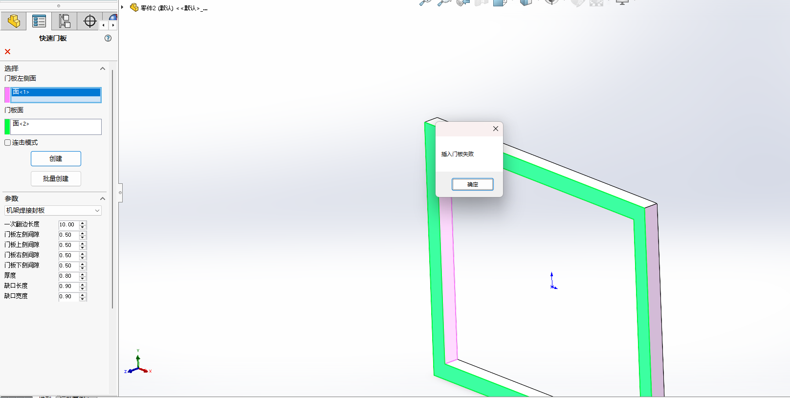This screenshot has width=790, height=398.
Task: Collapse the 选择 section
Action: point(103,68)
